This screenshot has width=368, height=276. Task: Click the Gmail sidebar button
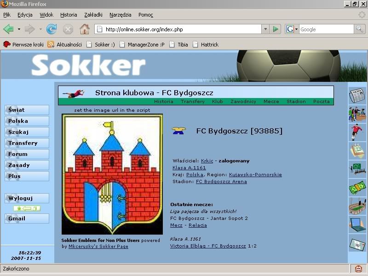point(27,218)
